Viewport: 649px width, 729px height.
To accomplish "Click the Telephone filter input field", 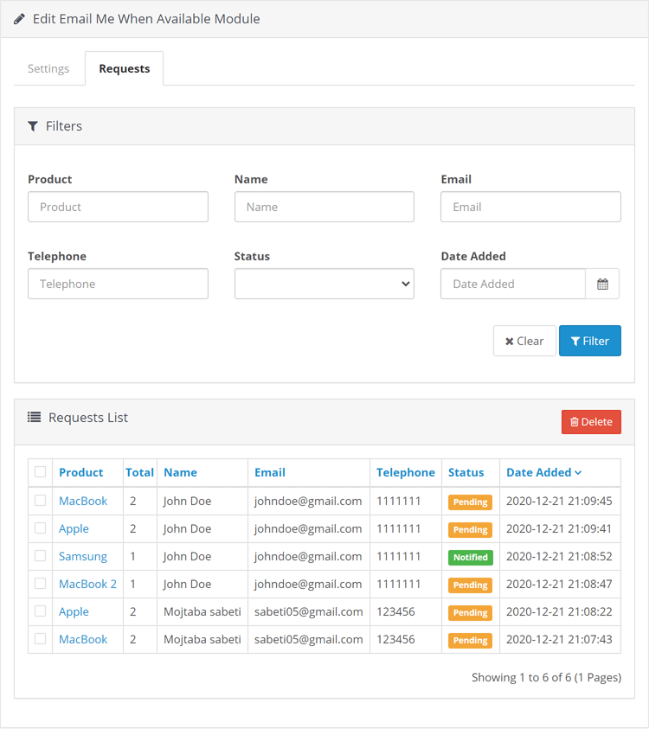I will point(119,284).
